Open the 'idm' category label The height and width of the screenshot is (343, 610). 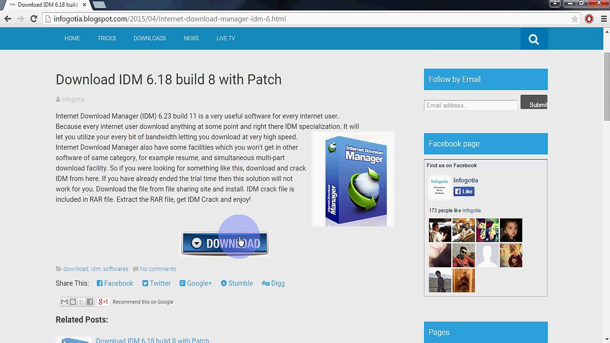[95, 269]
